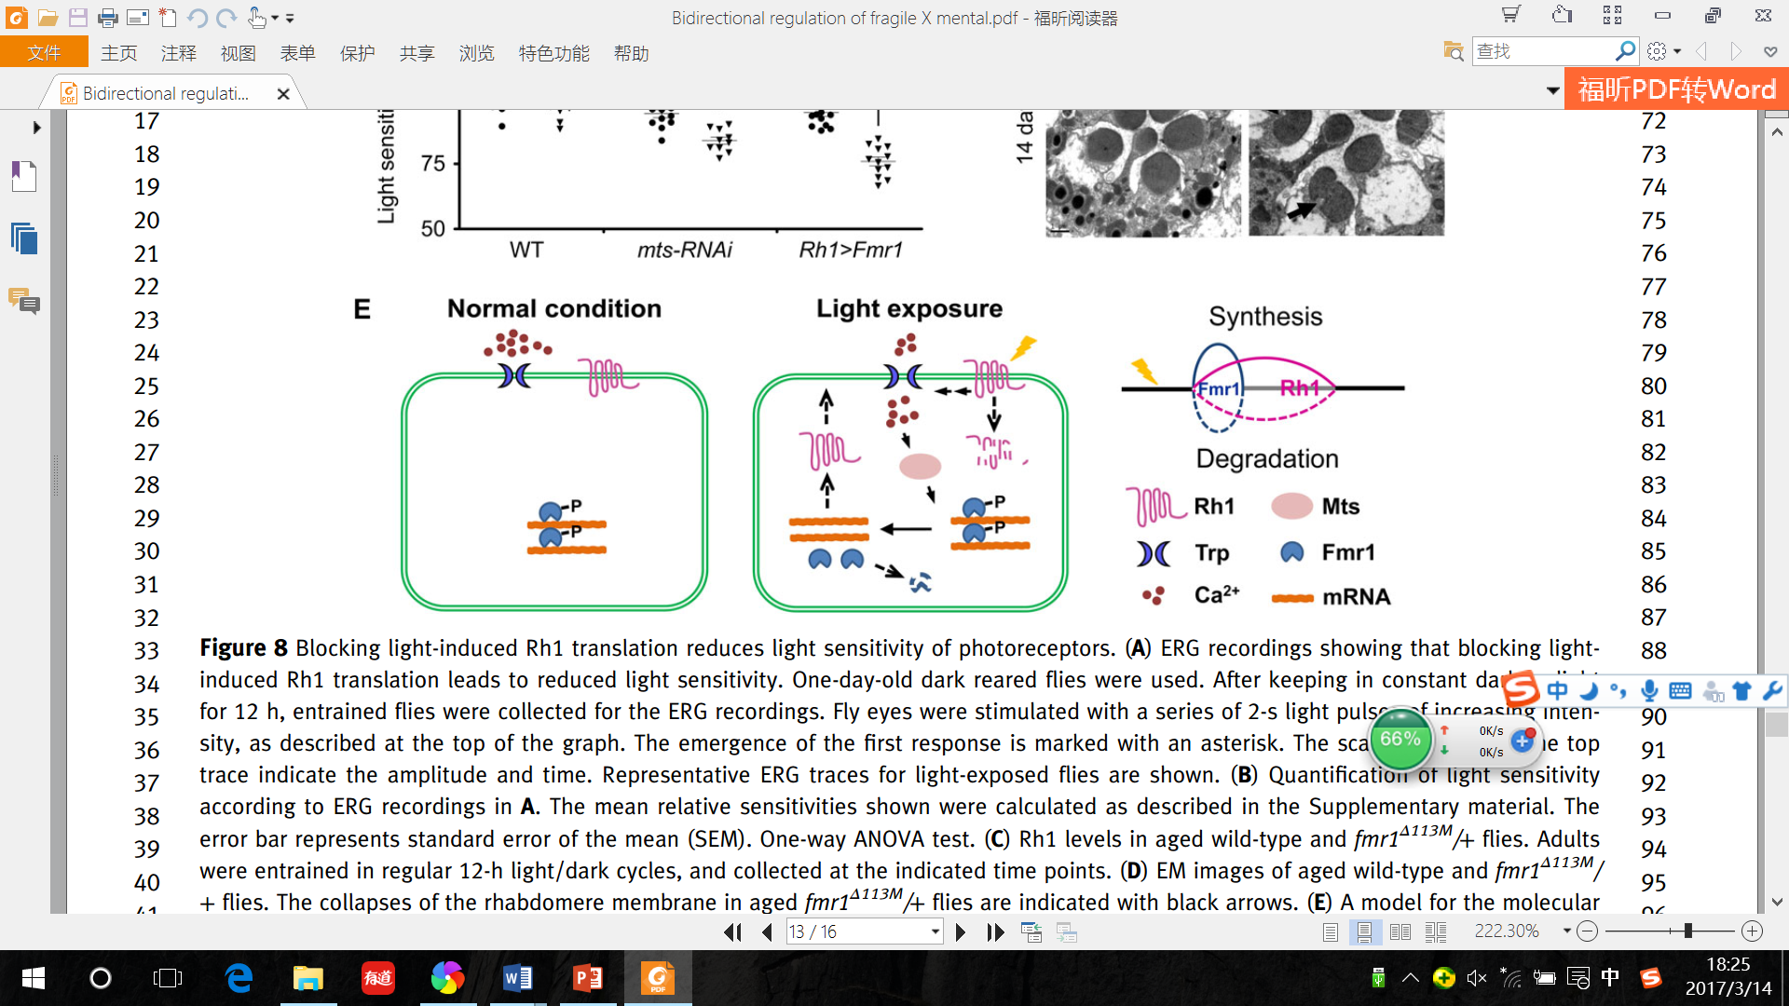Open the skin shirt icon in title bar

pyautogui.click(x=1562, y=15)
